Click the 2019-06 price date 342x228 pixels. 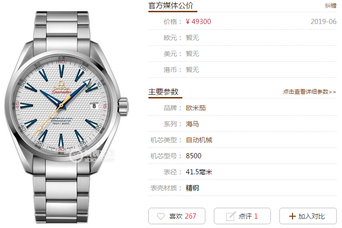[324, 22]
